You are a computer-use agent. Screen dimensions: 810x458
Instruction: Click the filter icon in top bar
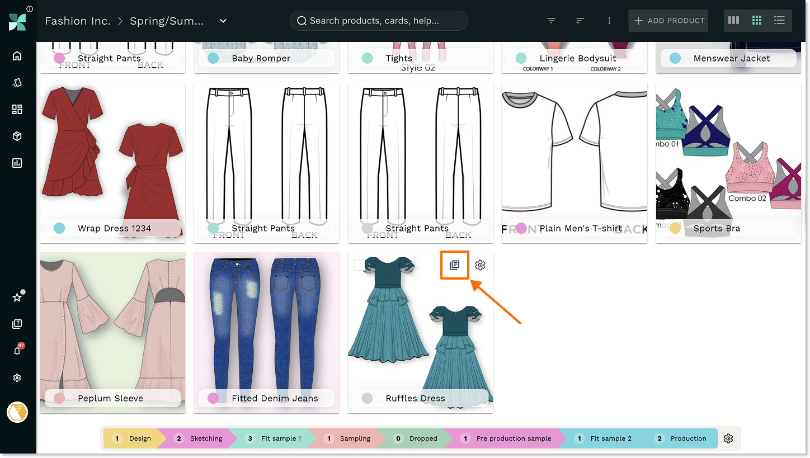pyautogui.click(x=551, y=21)
